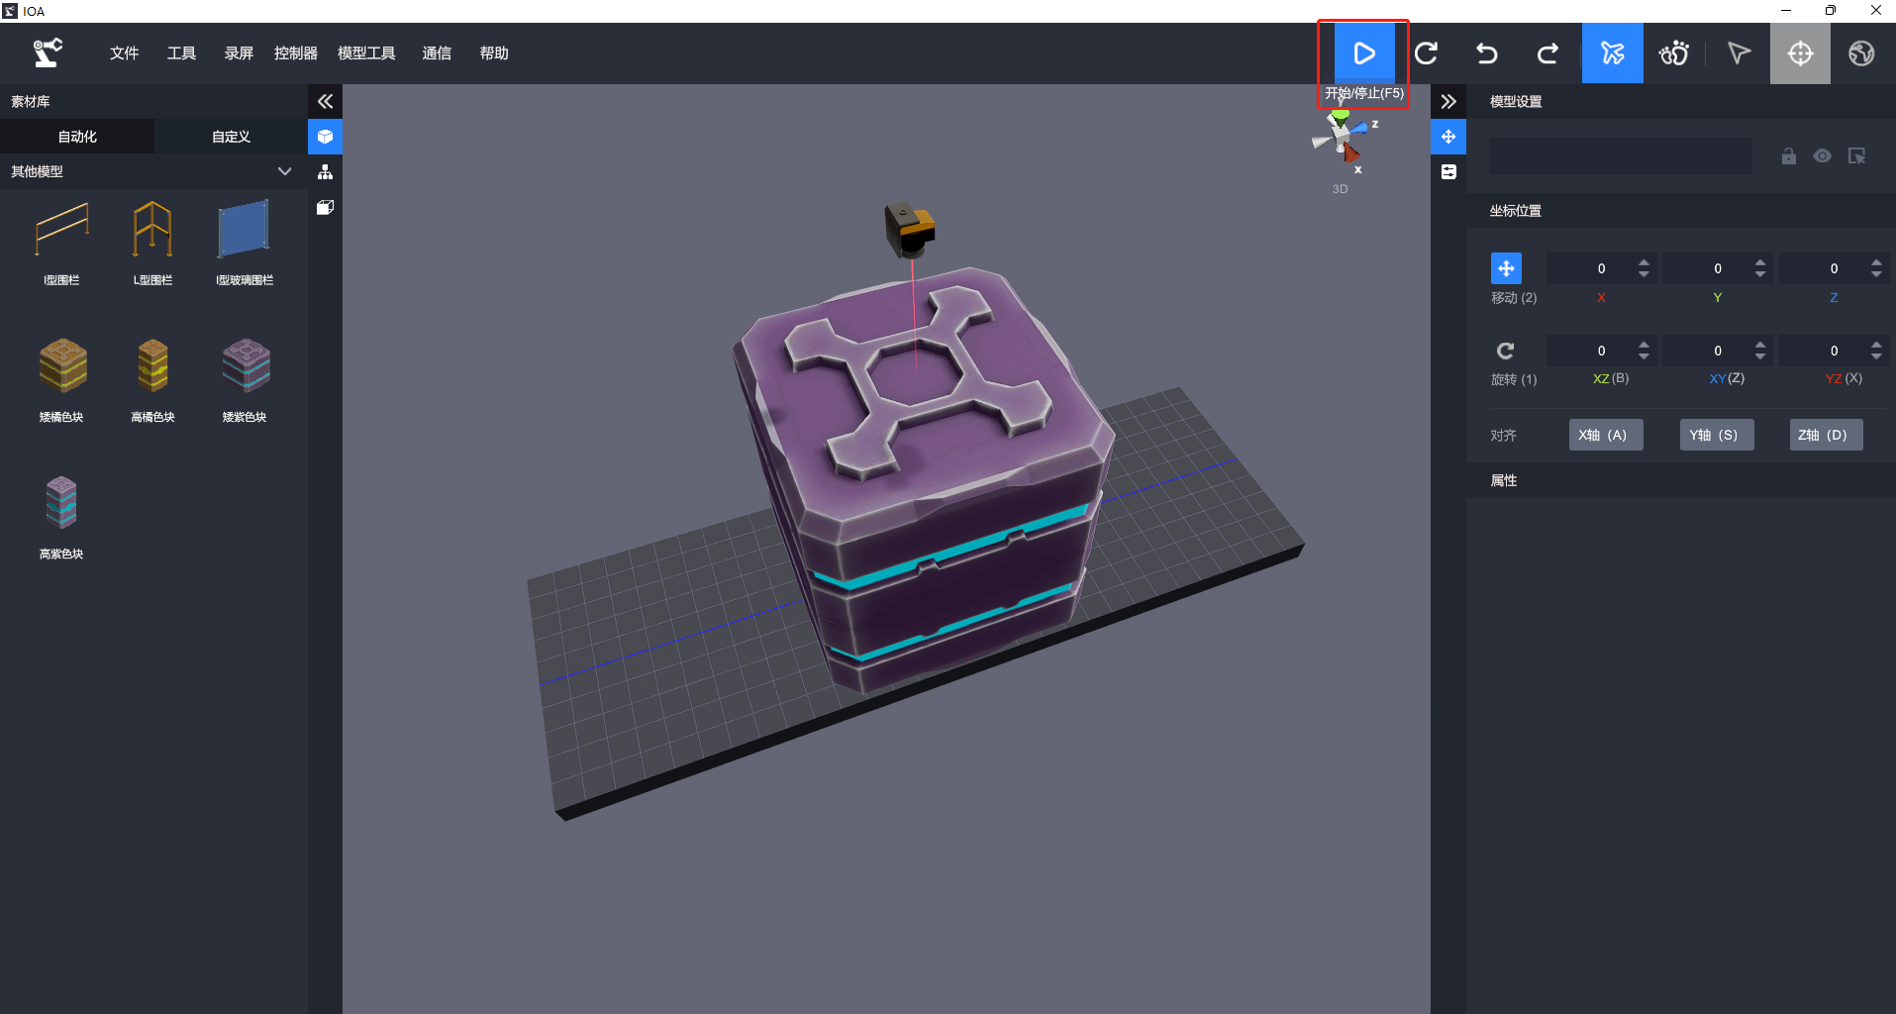
Task: Collapse the right model settings panel
Action: click(1448, 101)
